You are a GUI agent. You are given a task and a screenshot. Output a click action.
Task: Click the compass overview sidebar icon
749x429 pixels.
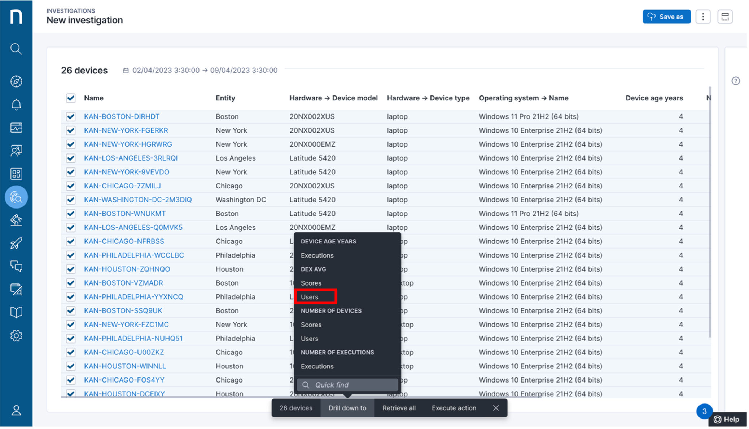point(16,81)
